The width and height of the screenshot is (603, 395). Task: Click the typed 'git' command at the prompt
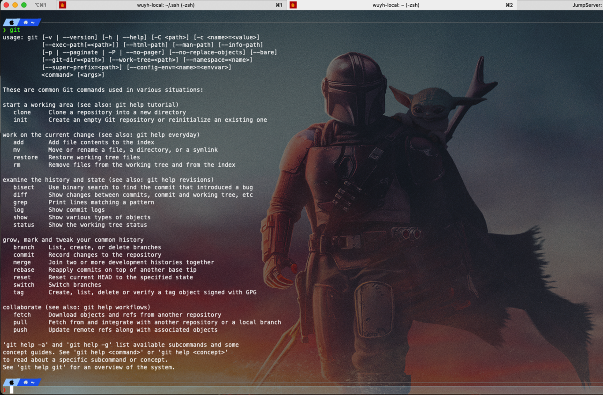[x=15, y=30]
